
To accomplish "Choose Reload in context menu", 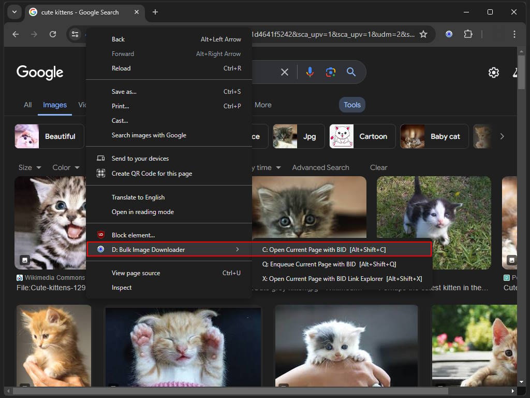I will pyautogui.click(x=169, y=68).
